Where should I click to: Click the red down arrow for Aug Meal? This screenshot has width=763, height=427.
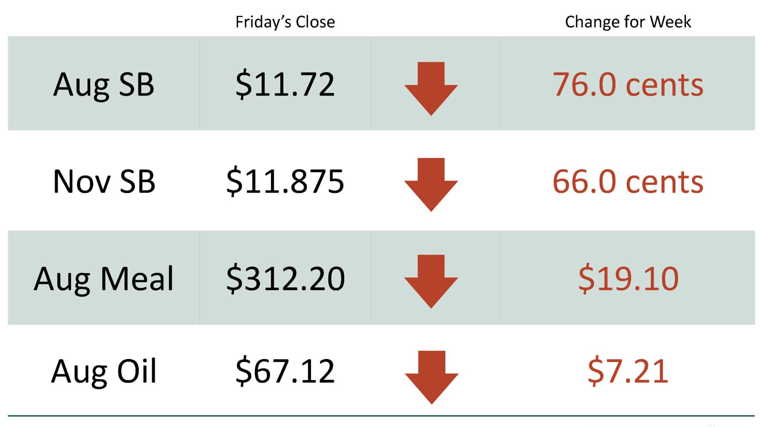click(x=431, y=282)
